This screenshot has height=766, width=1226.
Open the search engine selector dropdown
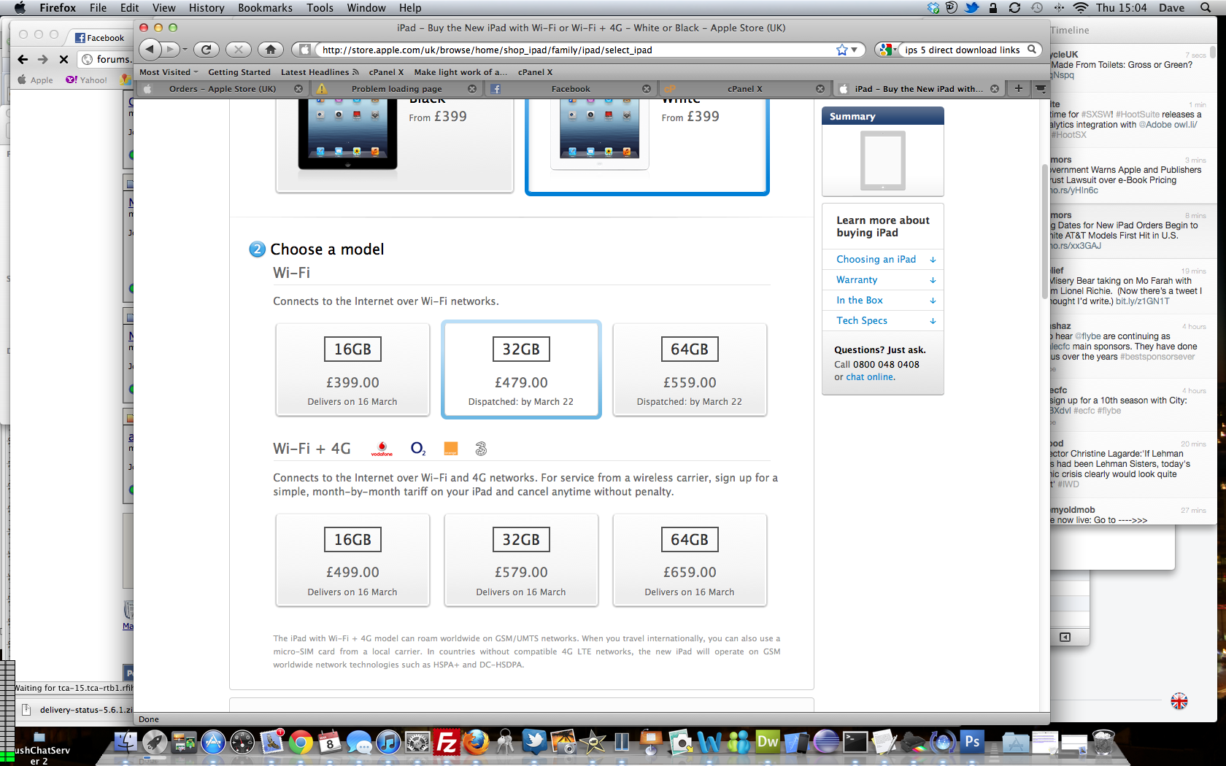(x=888, y=50)
